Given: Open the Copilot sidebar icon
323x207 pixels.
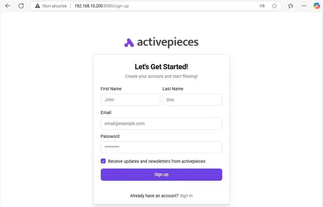Looking at the screenshot, I should coord(317,6).
